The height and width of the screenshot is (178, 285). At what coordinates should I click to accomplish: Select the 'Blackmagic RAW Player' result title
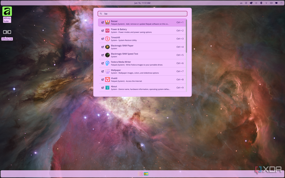(x=122, y=46)
